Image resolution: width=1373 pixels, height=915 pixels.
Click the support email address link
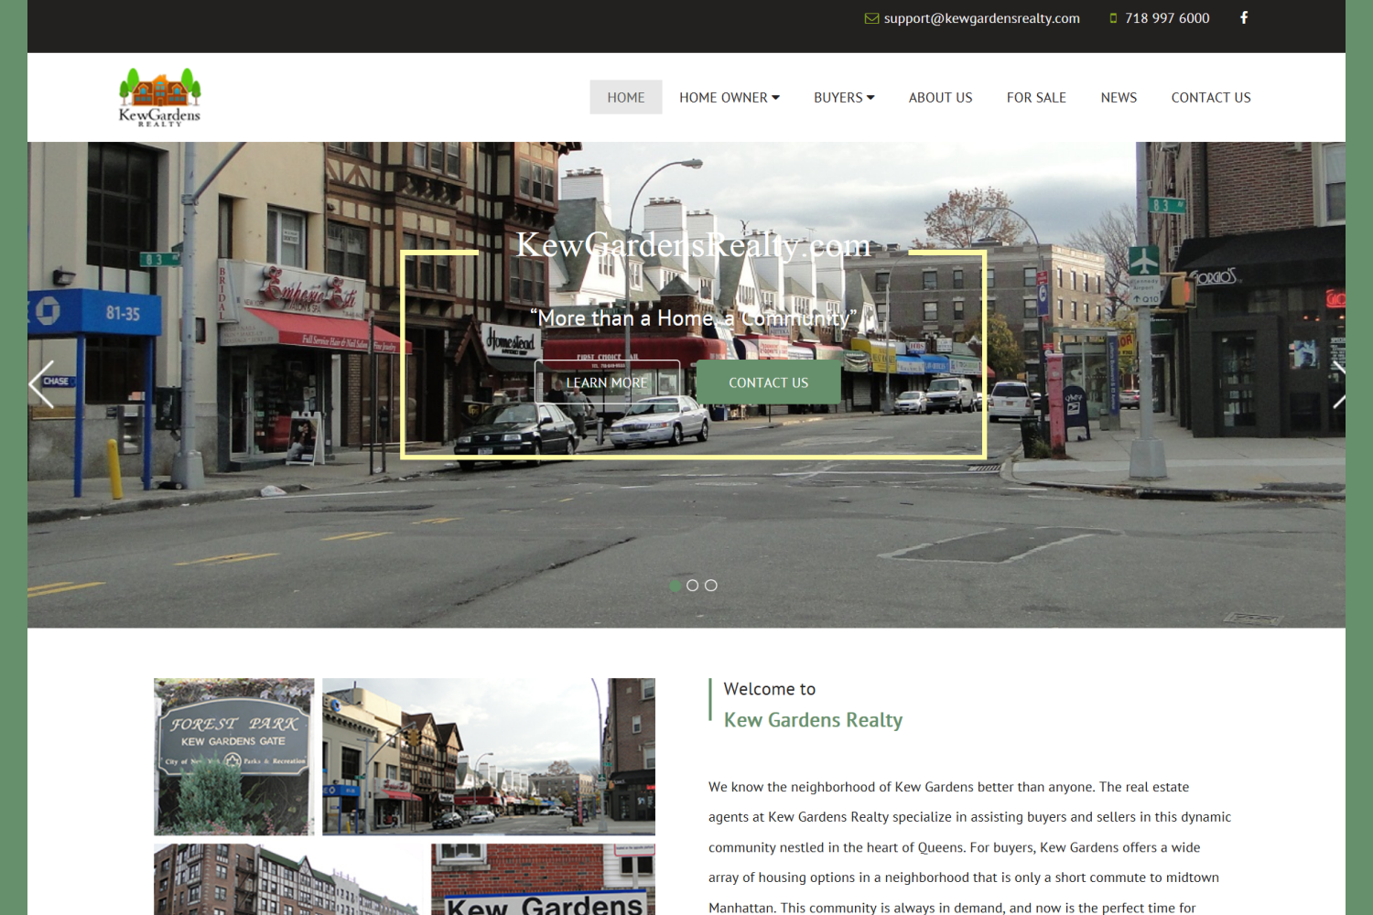[x=981, y=18]
